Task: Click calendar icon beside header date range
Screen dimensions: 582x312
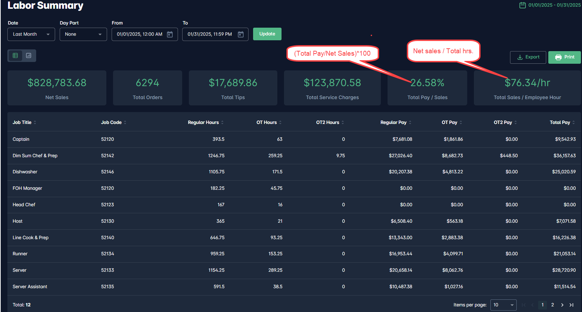Action: click(522, 5)
